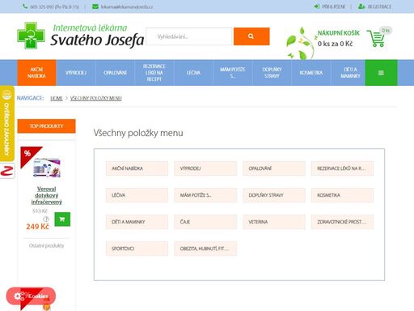Open Mám potíže s... menu item
414x311 pixels.
[x=233, y=73]
